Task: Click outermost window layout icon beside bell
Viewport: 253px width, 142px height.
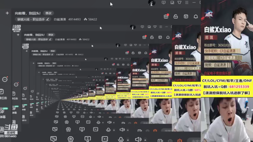Action: coord(186,16)
